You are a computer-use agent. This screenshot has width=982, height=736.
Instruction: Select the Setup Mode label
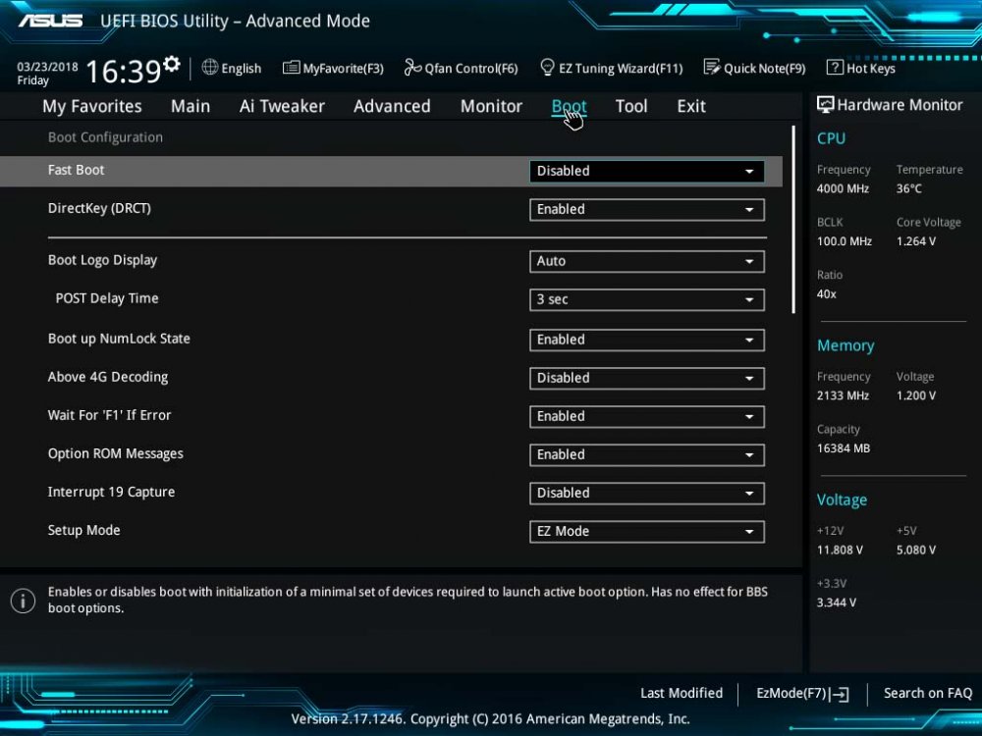pyautogui.click(x=83, y=530)
